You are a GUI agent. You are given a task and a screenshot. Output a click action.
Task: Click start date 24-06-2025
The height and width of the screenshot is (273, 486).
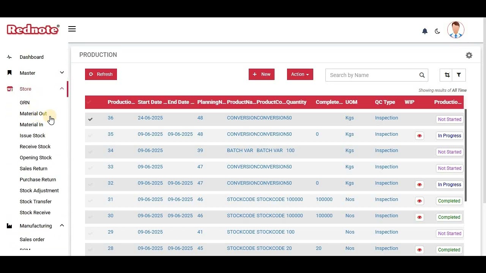pos(150,118)
